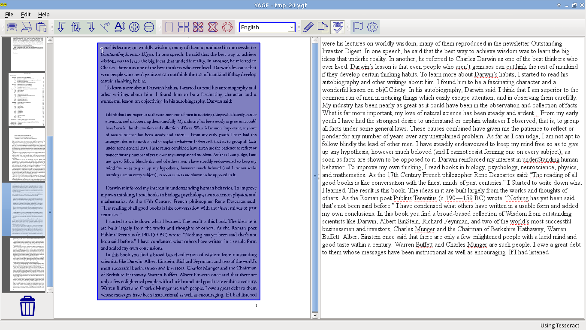Delete the block with the red X icon
The height and width of the screenshot is (330, 586).
[213, 27]
